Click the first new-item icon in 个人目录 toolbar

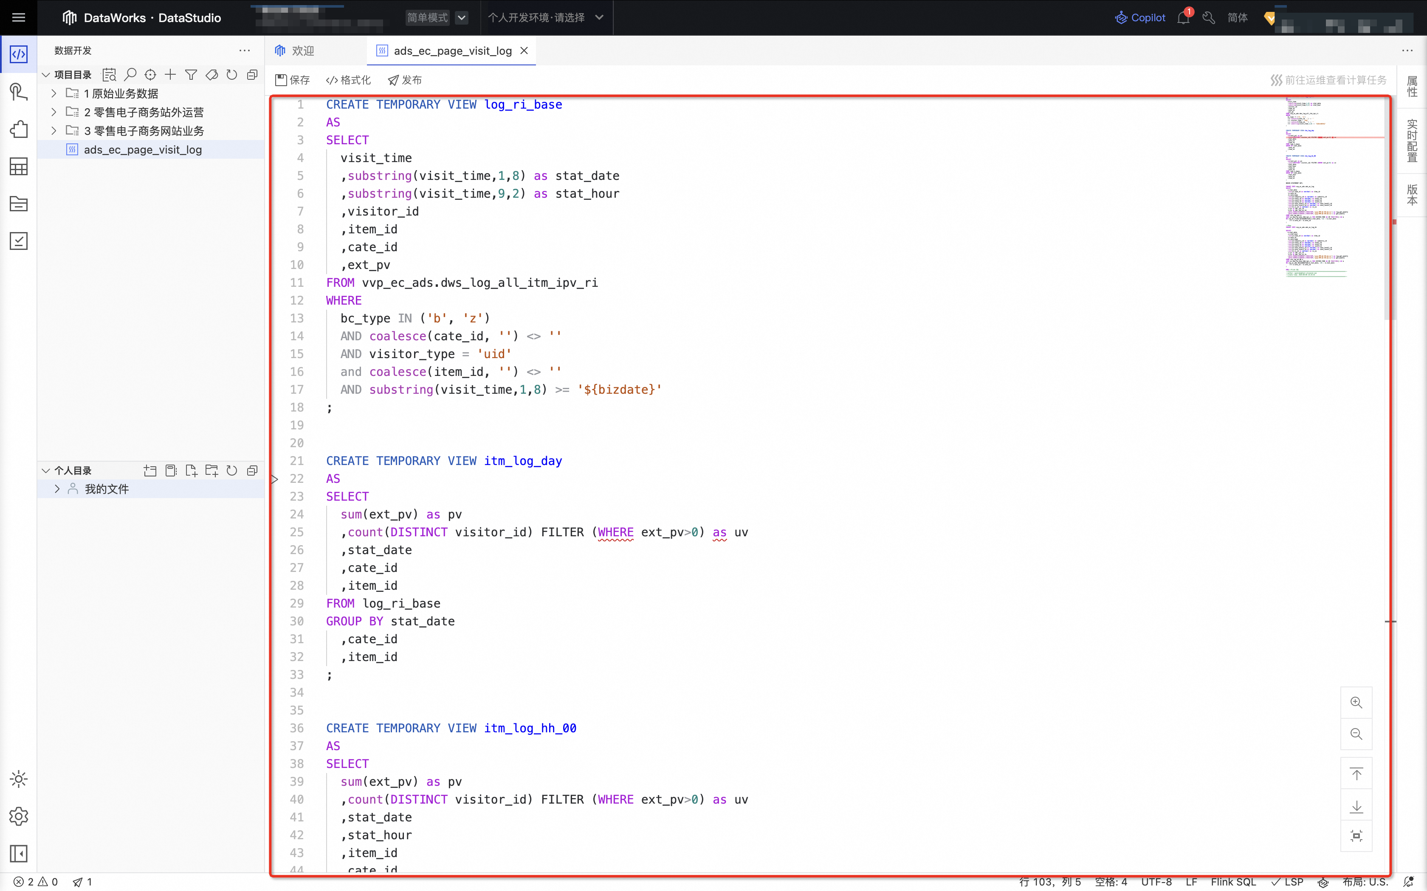[150, 471]
